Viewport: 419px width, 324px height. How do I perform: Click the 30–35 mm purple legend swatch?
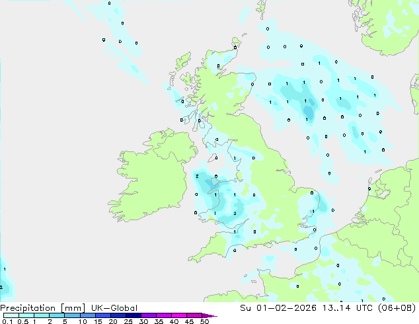click(x=148, y=315)
